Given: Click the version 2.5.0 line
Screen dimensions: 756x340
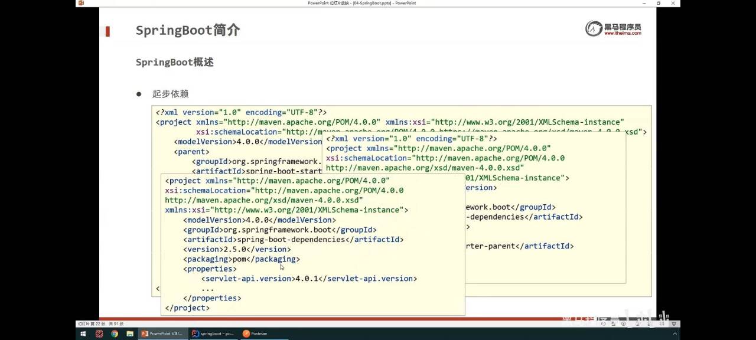Looking at the screenshot, I should pyautogui.click(x=237, y=249).
